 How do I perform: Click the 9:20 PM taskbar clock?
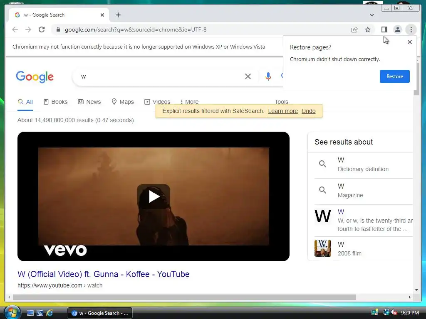point(410,313)
